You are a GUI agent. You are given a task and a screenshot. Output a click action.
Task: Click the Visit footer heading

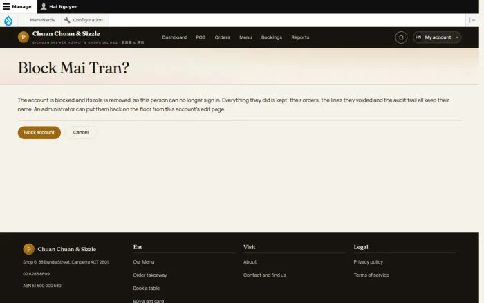coord(249,247)
